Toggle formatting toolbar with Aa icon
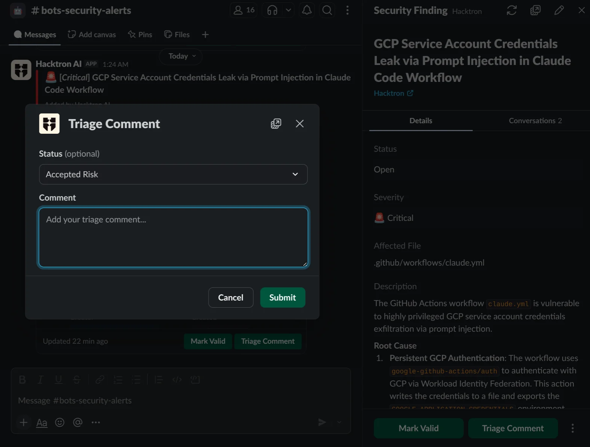Screen dimensions: 590x447 [42, 423]
